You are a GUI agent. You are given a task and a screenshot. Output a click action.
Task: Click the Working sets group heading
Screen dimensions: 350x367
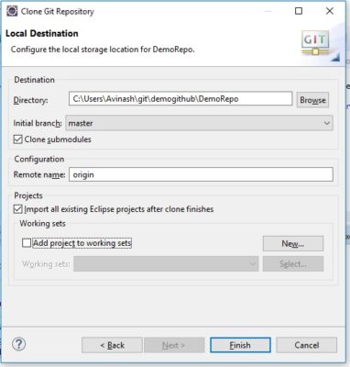tap(43, 224)
